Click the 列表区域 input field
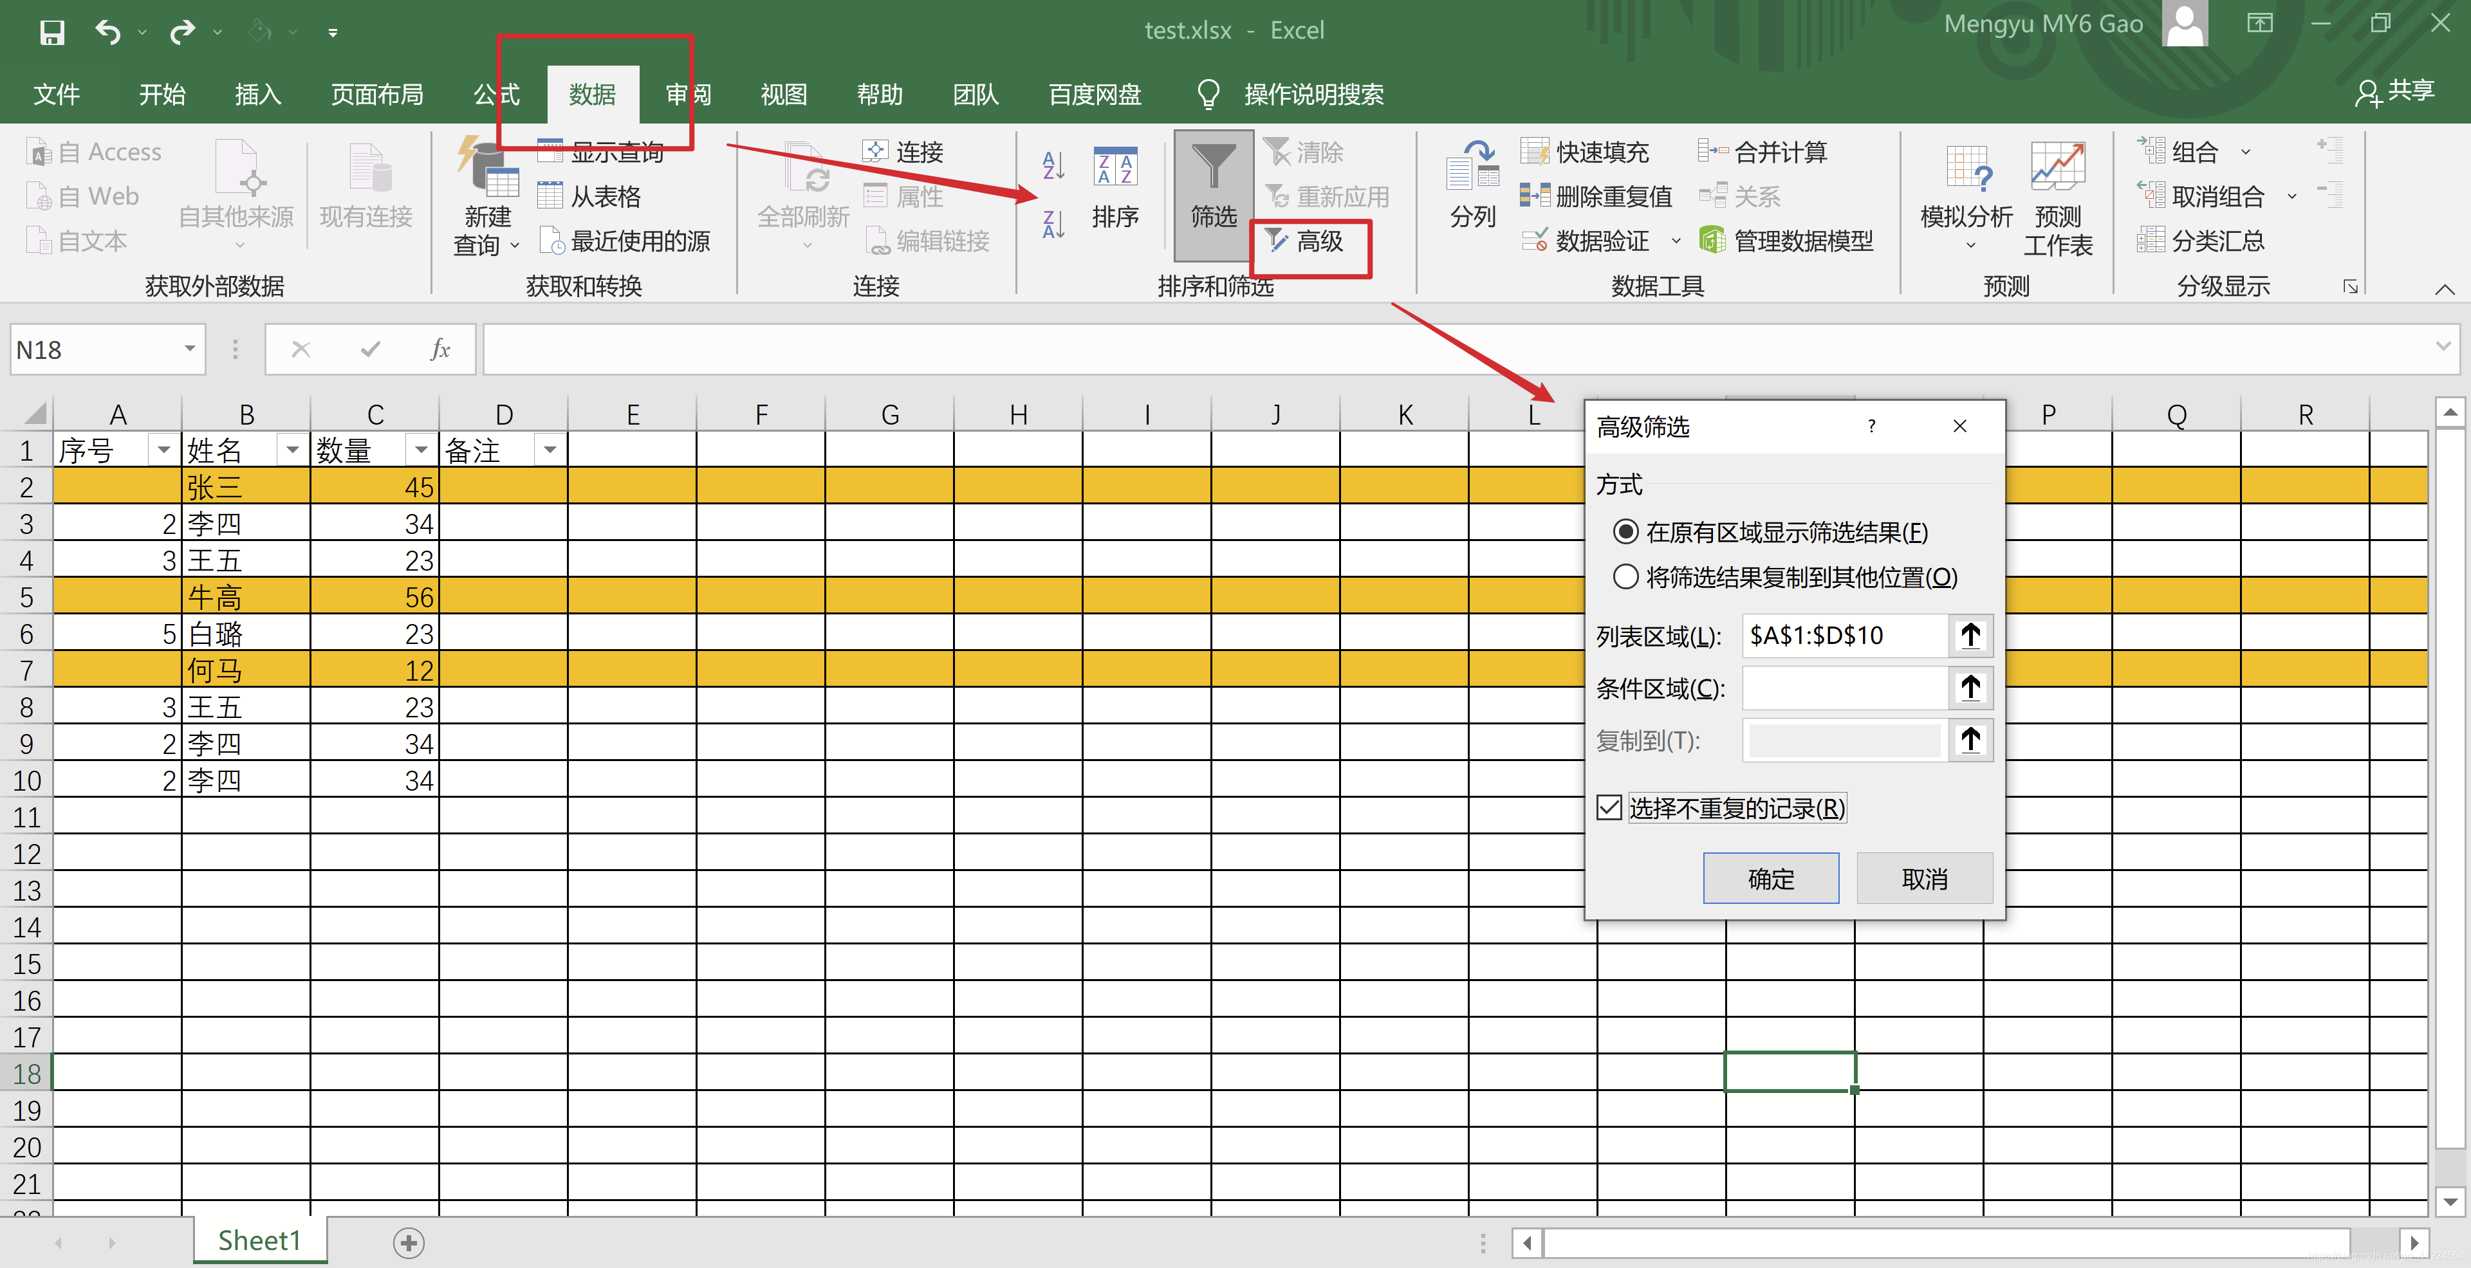Screen dimensions: 2471x1268 point(1846,635)
